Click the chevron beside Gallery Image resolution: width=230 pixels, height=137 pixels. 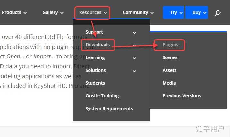pyautogui.click(x=62, y=13)
